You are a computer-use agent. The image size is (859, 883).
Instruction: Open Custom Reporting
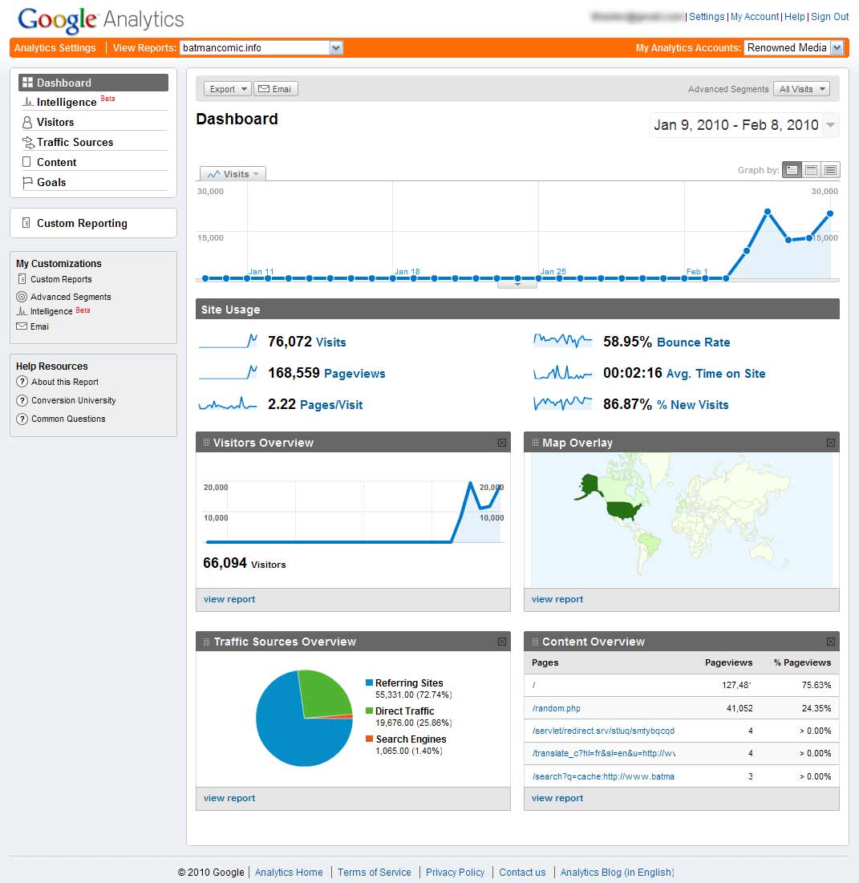82,223
